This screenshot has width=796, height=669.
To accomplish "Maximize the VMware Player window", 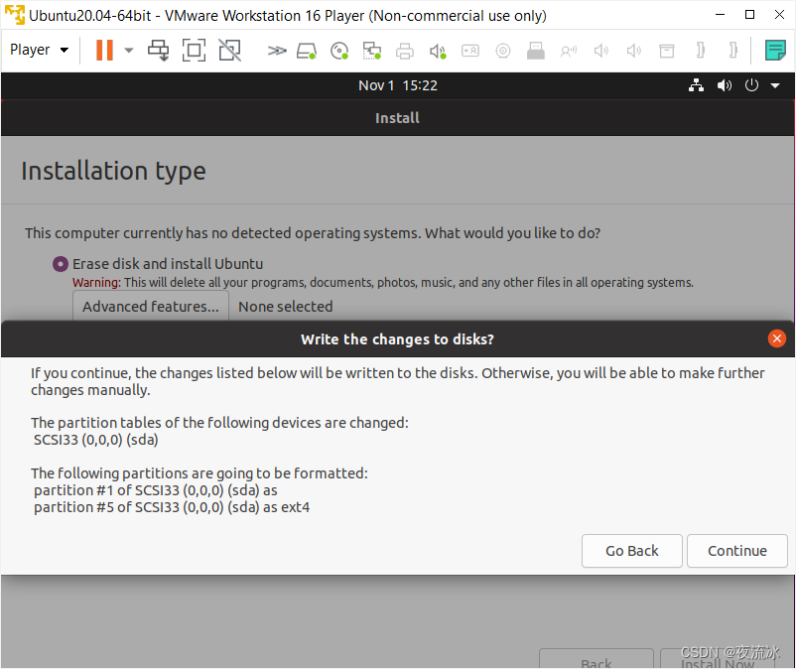I will coord(749,15).
